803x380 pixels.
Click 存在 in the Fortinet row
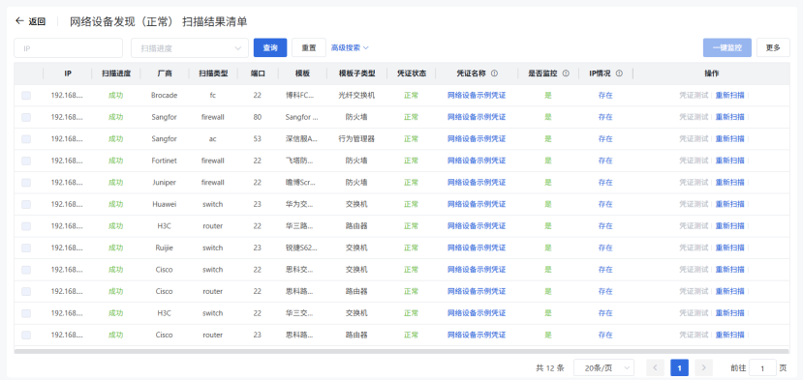coord(605,161)
